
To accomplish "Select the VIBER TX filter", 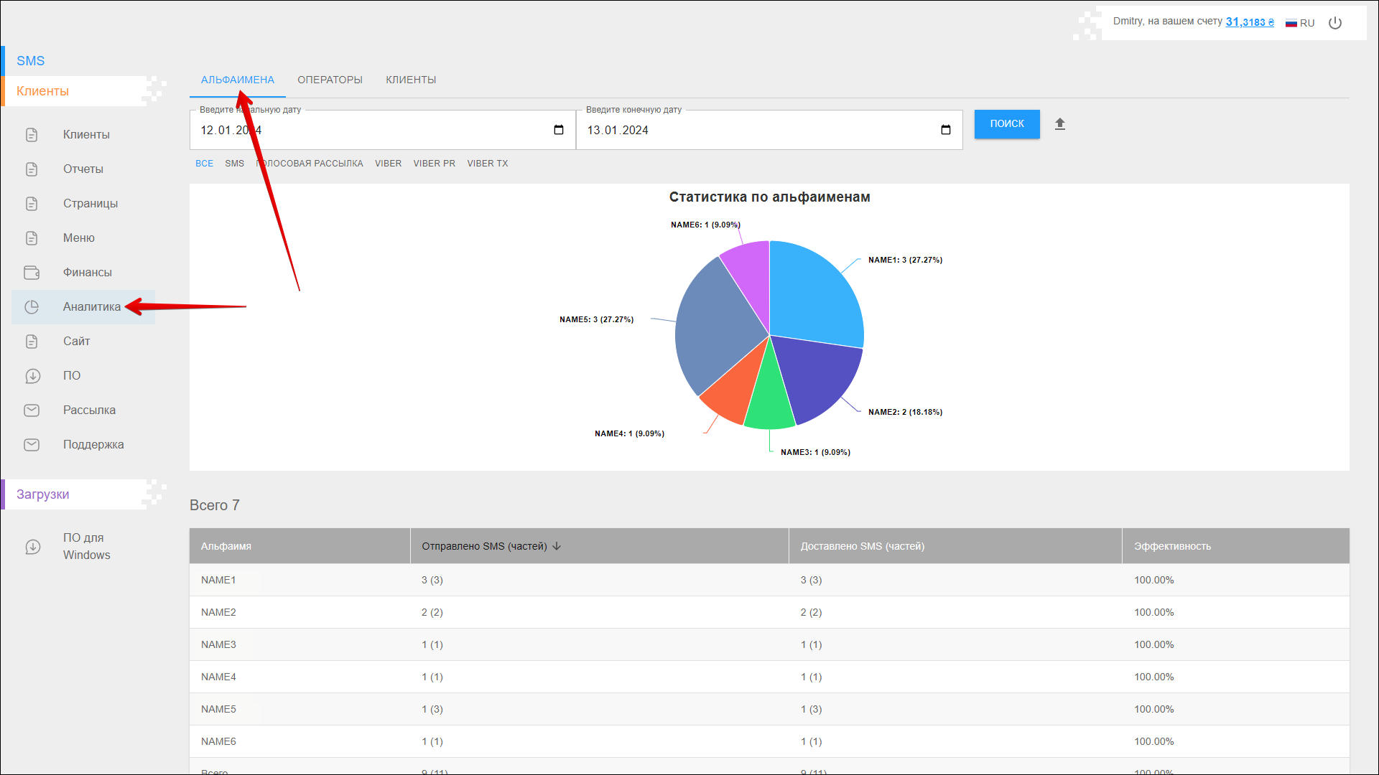I will 487,164.
